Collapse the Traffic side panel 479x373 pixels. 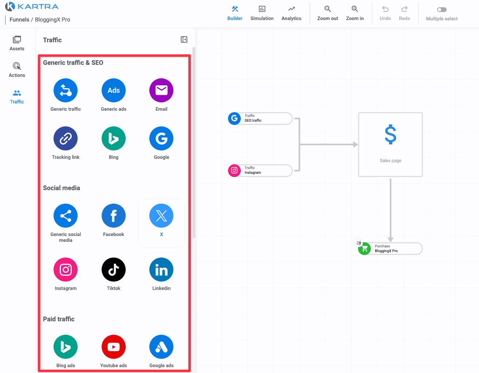[184, 39]
